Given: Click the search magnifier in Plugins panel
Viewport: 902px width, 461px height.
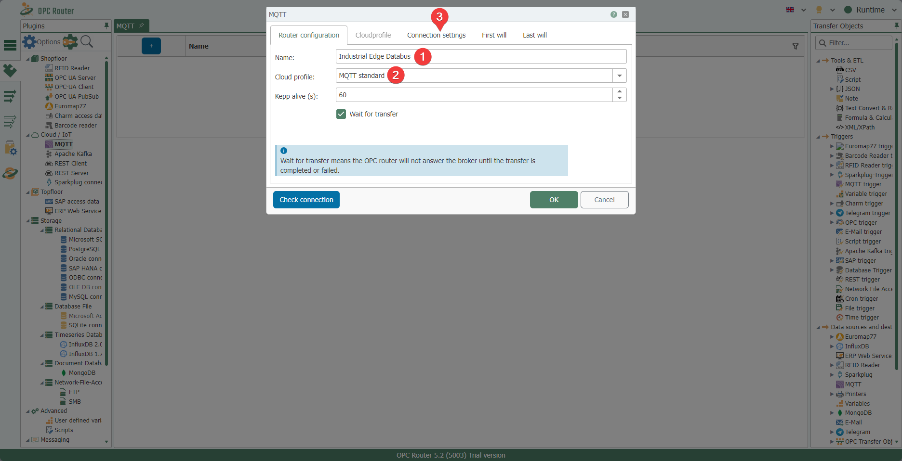Looking at the screenshot, I should 87,42.
